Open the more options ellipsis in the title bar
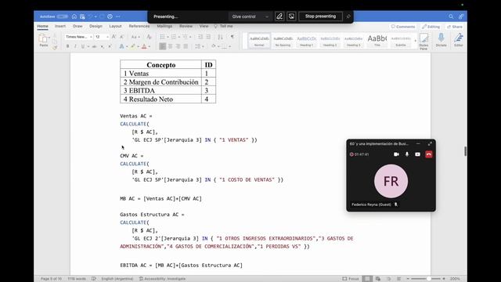 118,16
